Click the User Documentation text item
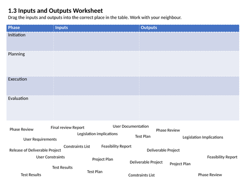 (130, 126)
